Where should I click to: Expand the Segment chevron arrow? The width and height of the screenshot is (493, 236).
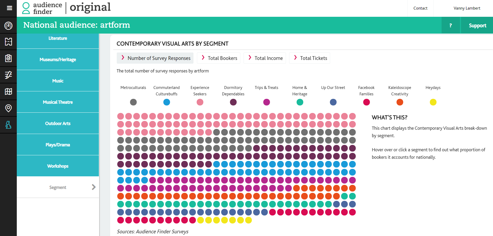(94, 187)
